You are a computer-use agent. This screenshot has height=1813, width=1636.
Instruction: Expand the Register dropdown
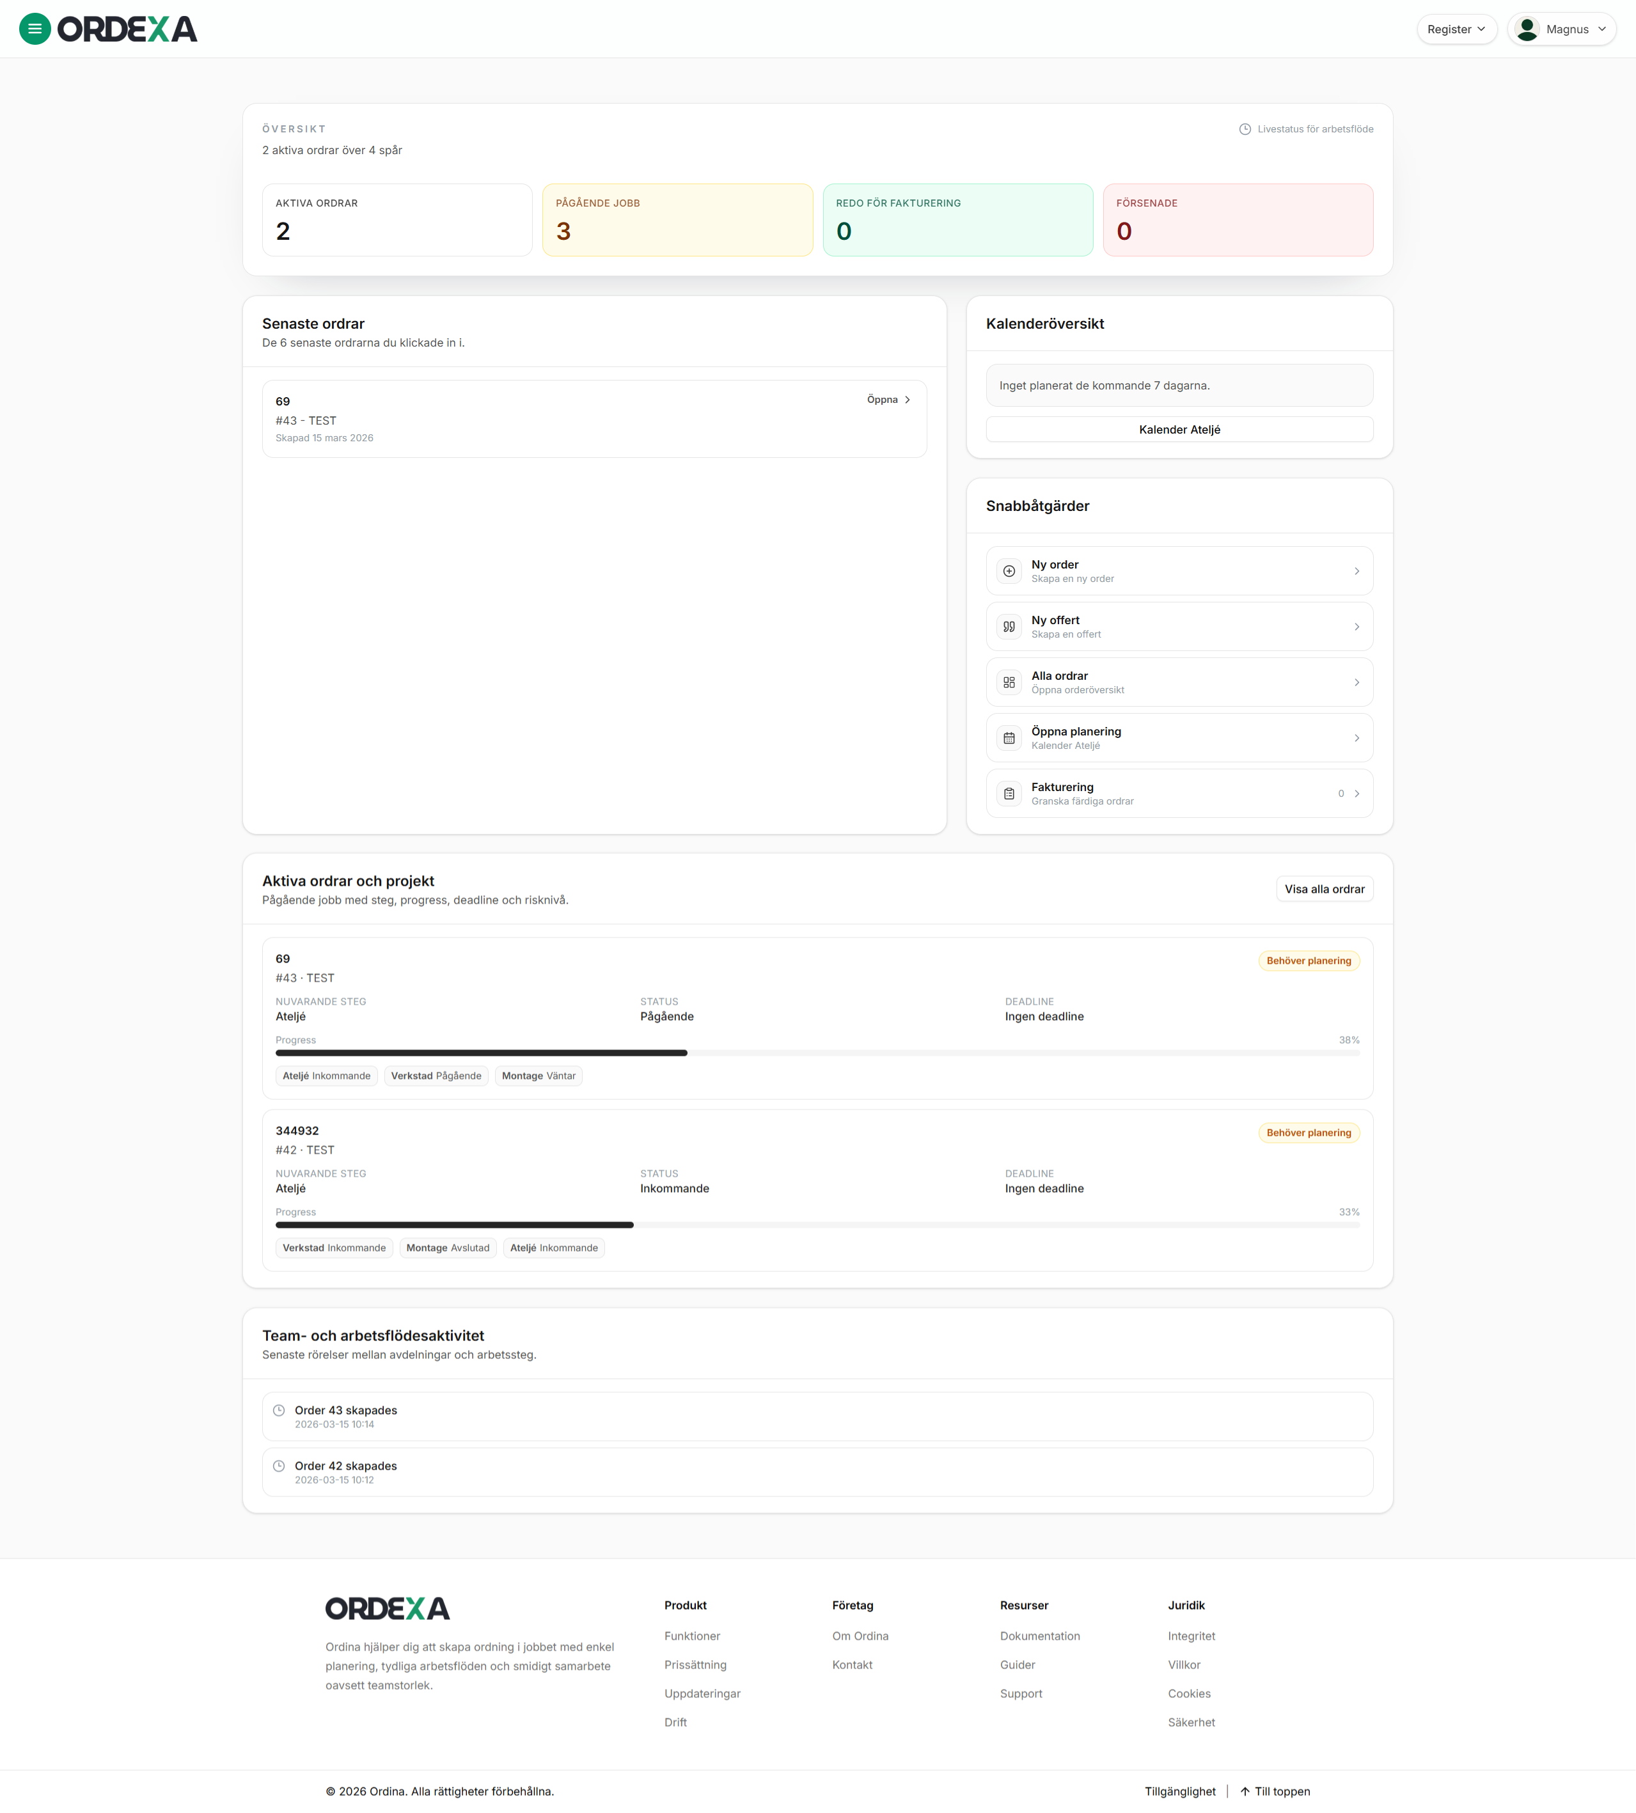(x=1456, y=29)
